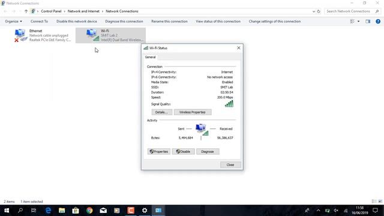Open Wireless Properties

193,112
